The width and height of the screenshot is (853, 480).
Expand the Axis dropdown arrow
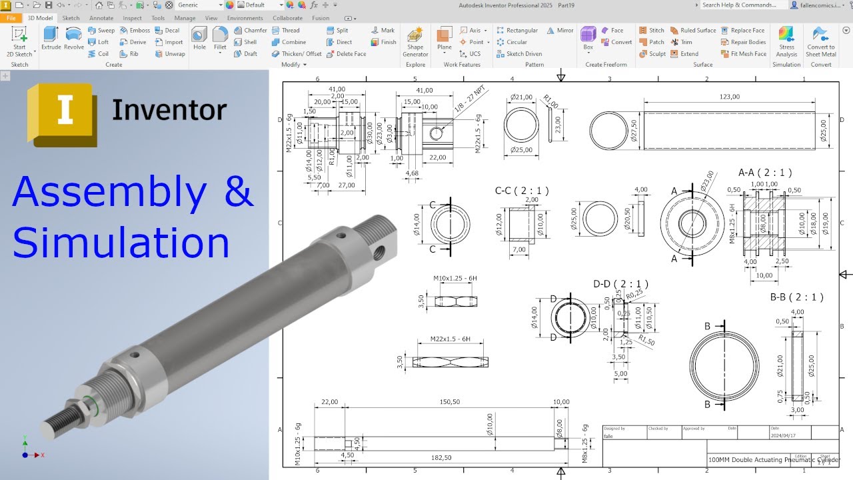485,31
